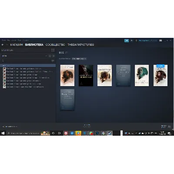Screen dimensions: 174x174
Task: Toggle sort by recent activity clock icon
Action: [x=50, y=56]
